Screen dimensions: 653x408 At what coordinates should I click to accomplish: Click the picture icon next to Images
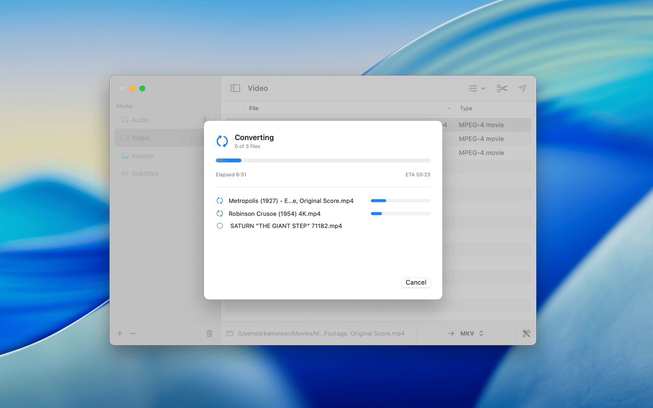(125, 156)
